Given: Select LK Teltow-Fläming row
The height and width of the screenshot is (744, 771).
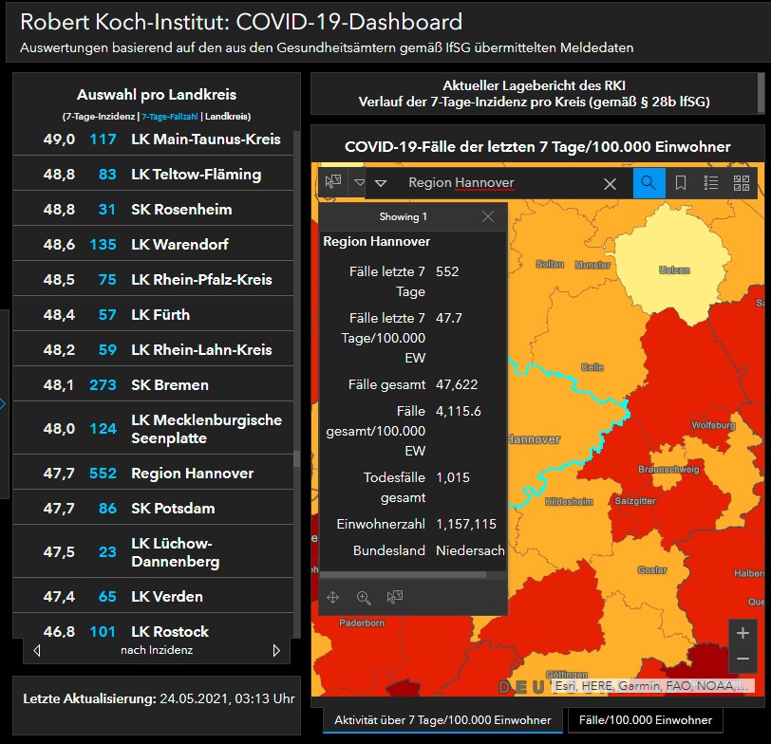Looking at the screenshot, I should coord(154,175).
